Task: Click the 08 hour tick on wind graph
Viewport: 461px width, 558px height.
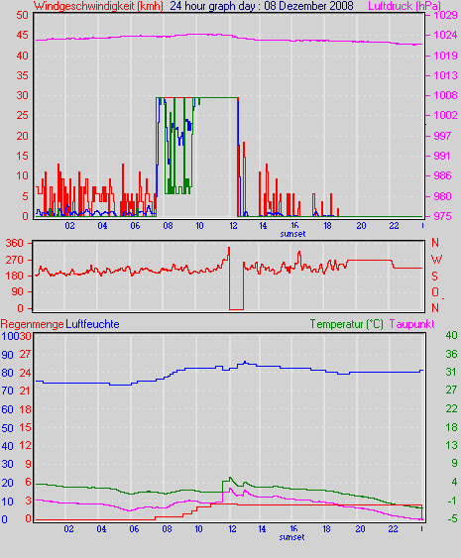Action: [168, 226]
